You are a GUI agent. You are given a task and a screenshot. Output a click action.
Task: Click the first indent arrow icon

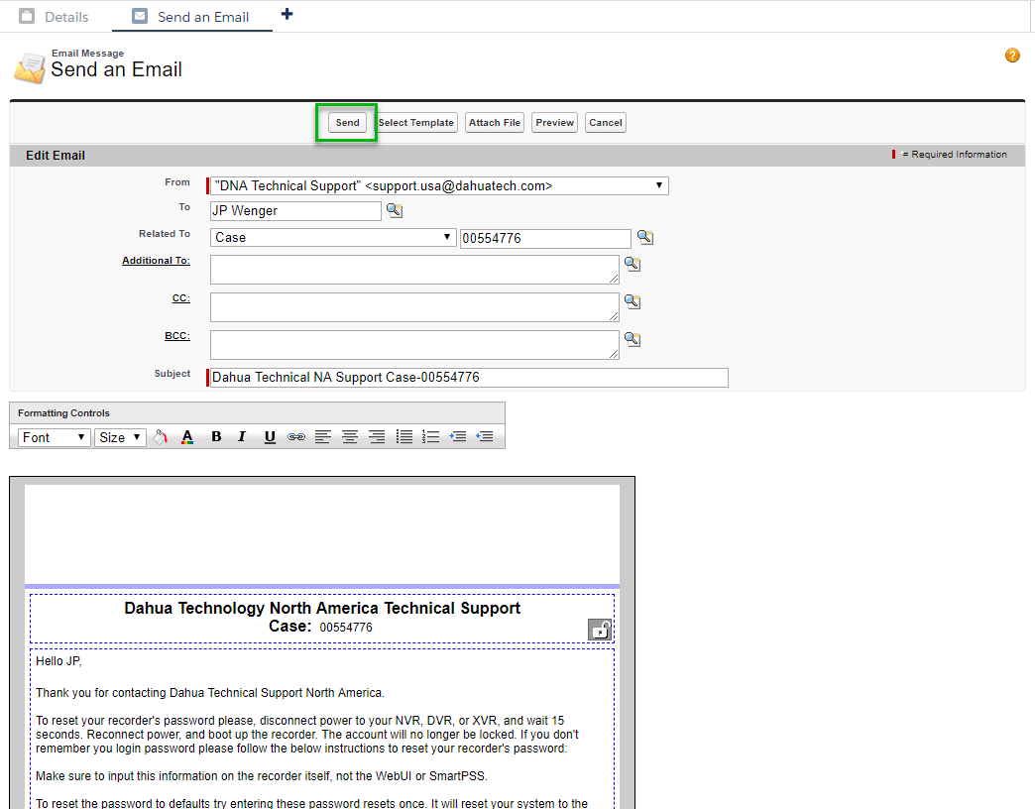click(x=457, y=436)
